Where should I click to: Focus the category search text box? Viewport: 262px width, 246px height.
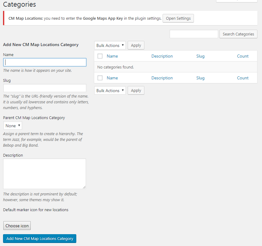[x=194, y=34]
